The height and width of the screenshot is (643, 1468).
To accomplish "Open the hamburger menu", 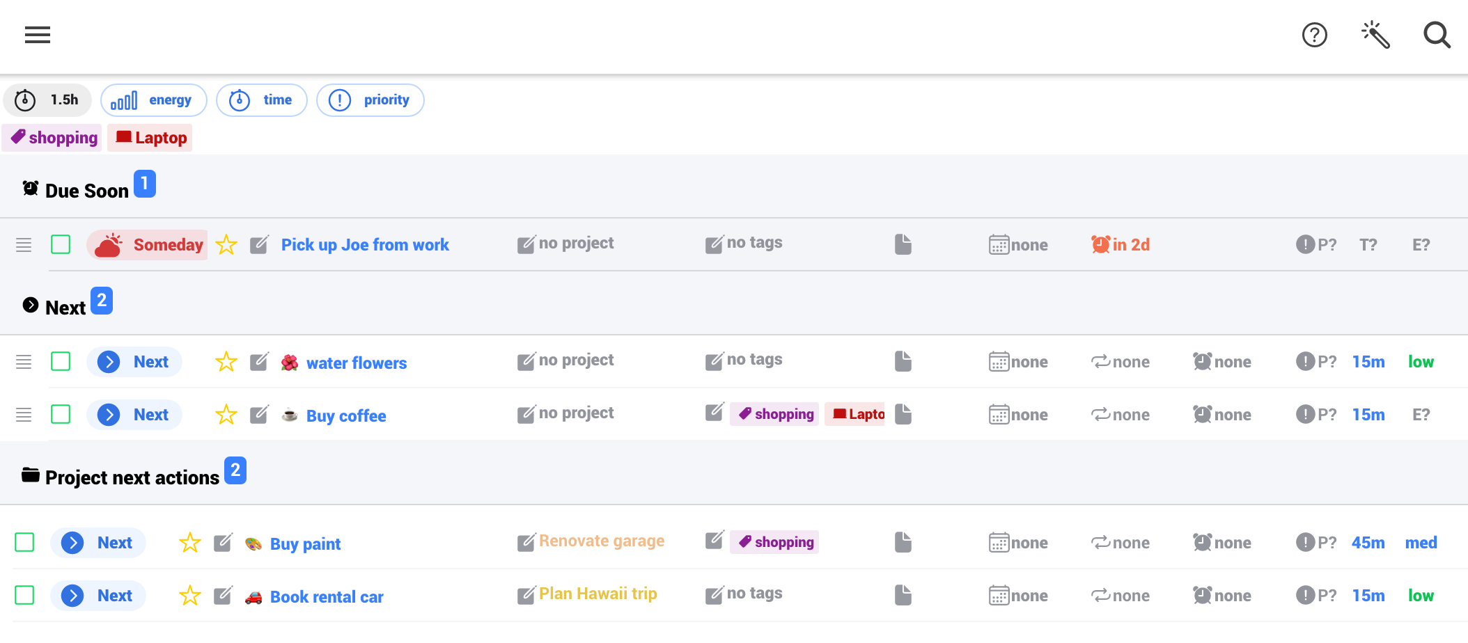I will (36, 35).
